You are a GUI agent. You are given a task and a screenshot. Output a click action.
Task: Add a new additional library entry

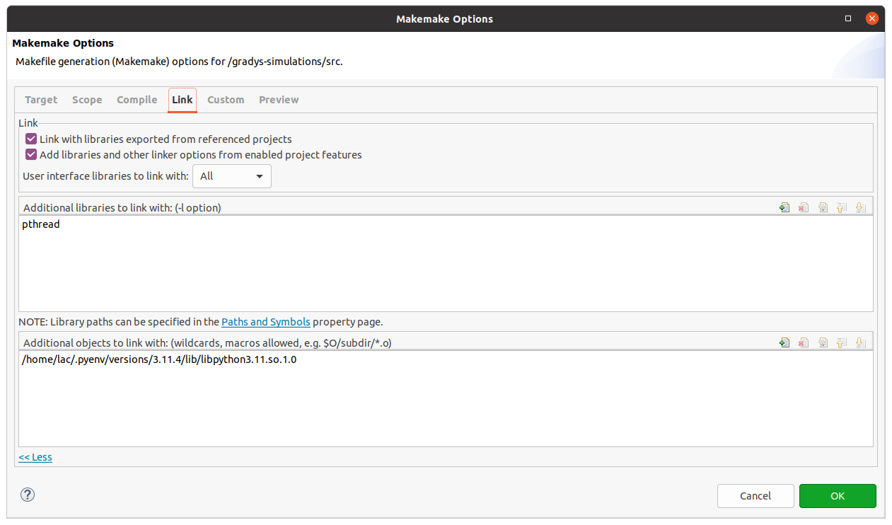pos(784,207)
